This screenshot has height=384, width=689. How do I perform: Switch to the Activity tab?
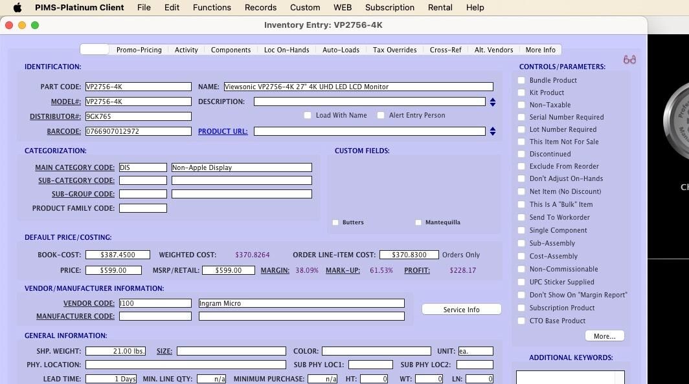[x=186, y=50]
